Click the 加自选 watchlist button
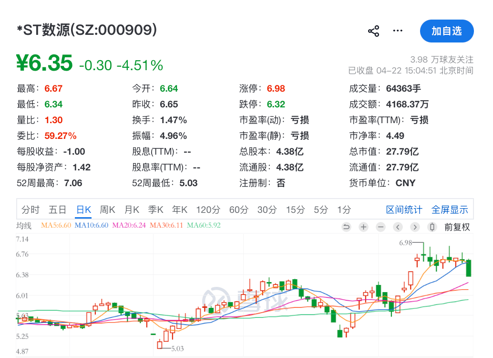 [446, 31]
